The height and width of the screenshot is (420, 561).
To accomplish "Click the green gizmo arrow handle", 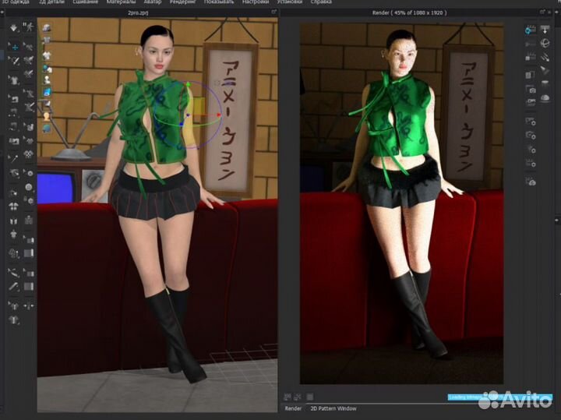I will [x=189, y=84].
